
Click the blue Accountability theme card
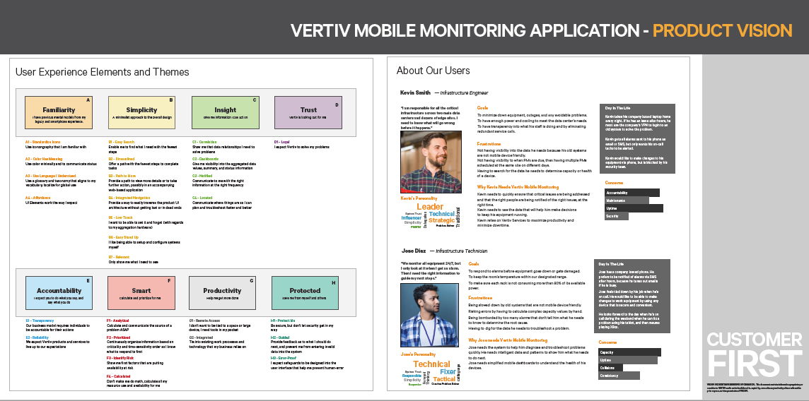click(59, 293)
